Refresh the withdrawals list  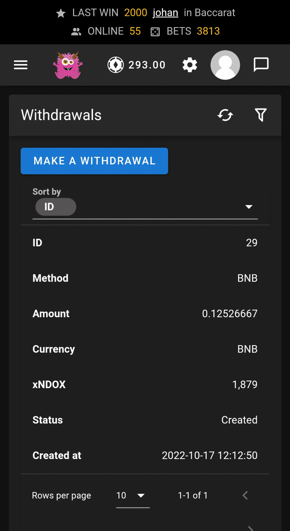(x=225, y=115)
